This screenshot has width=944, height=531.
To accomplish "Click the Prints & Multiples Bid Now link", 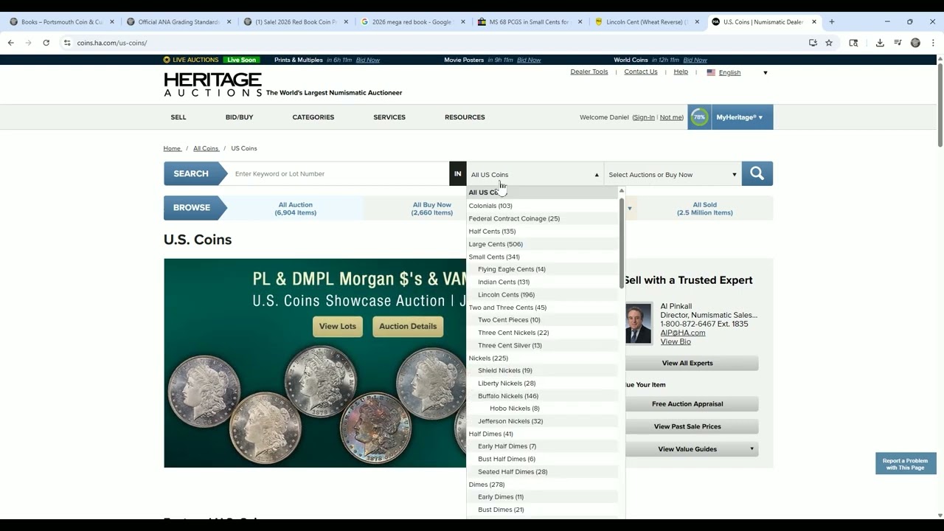I will (368, 60).
